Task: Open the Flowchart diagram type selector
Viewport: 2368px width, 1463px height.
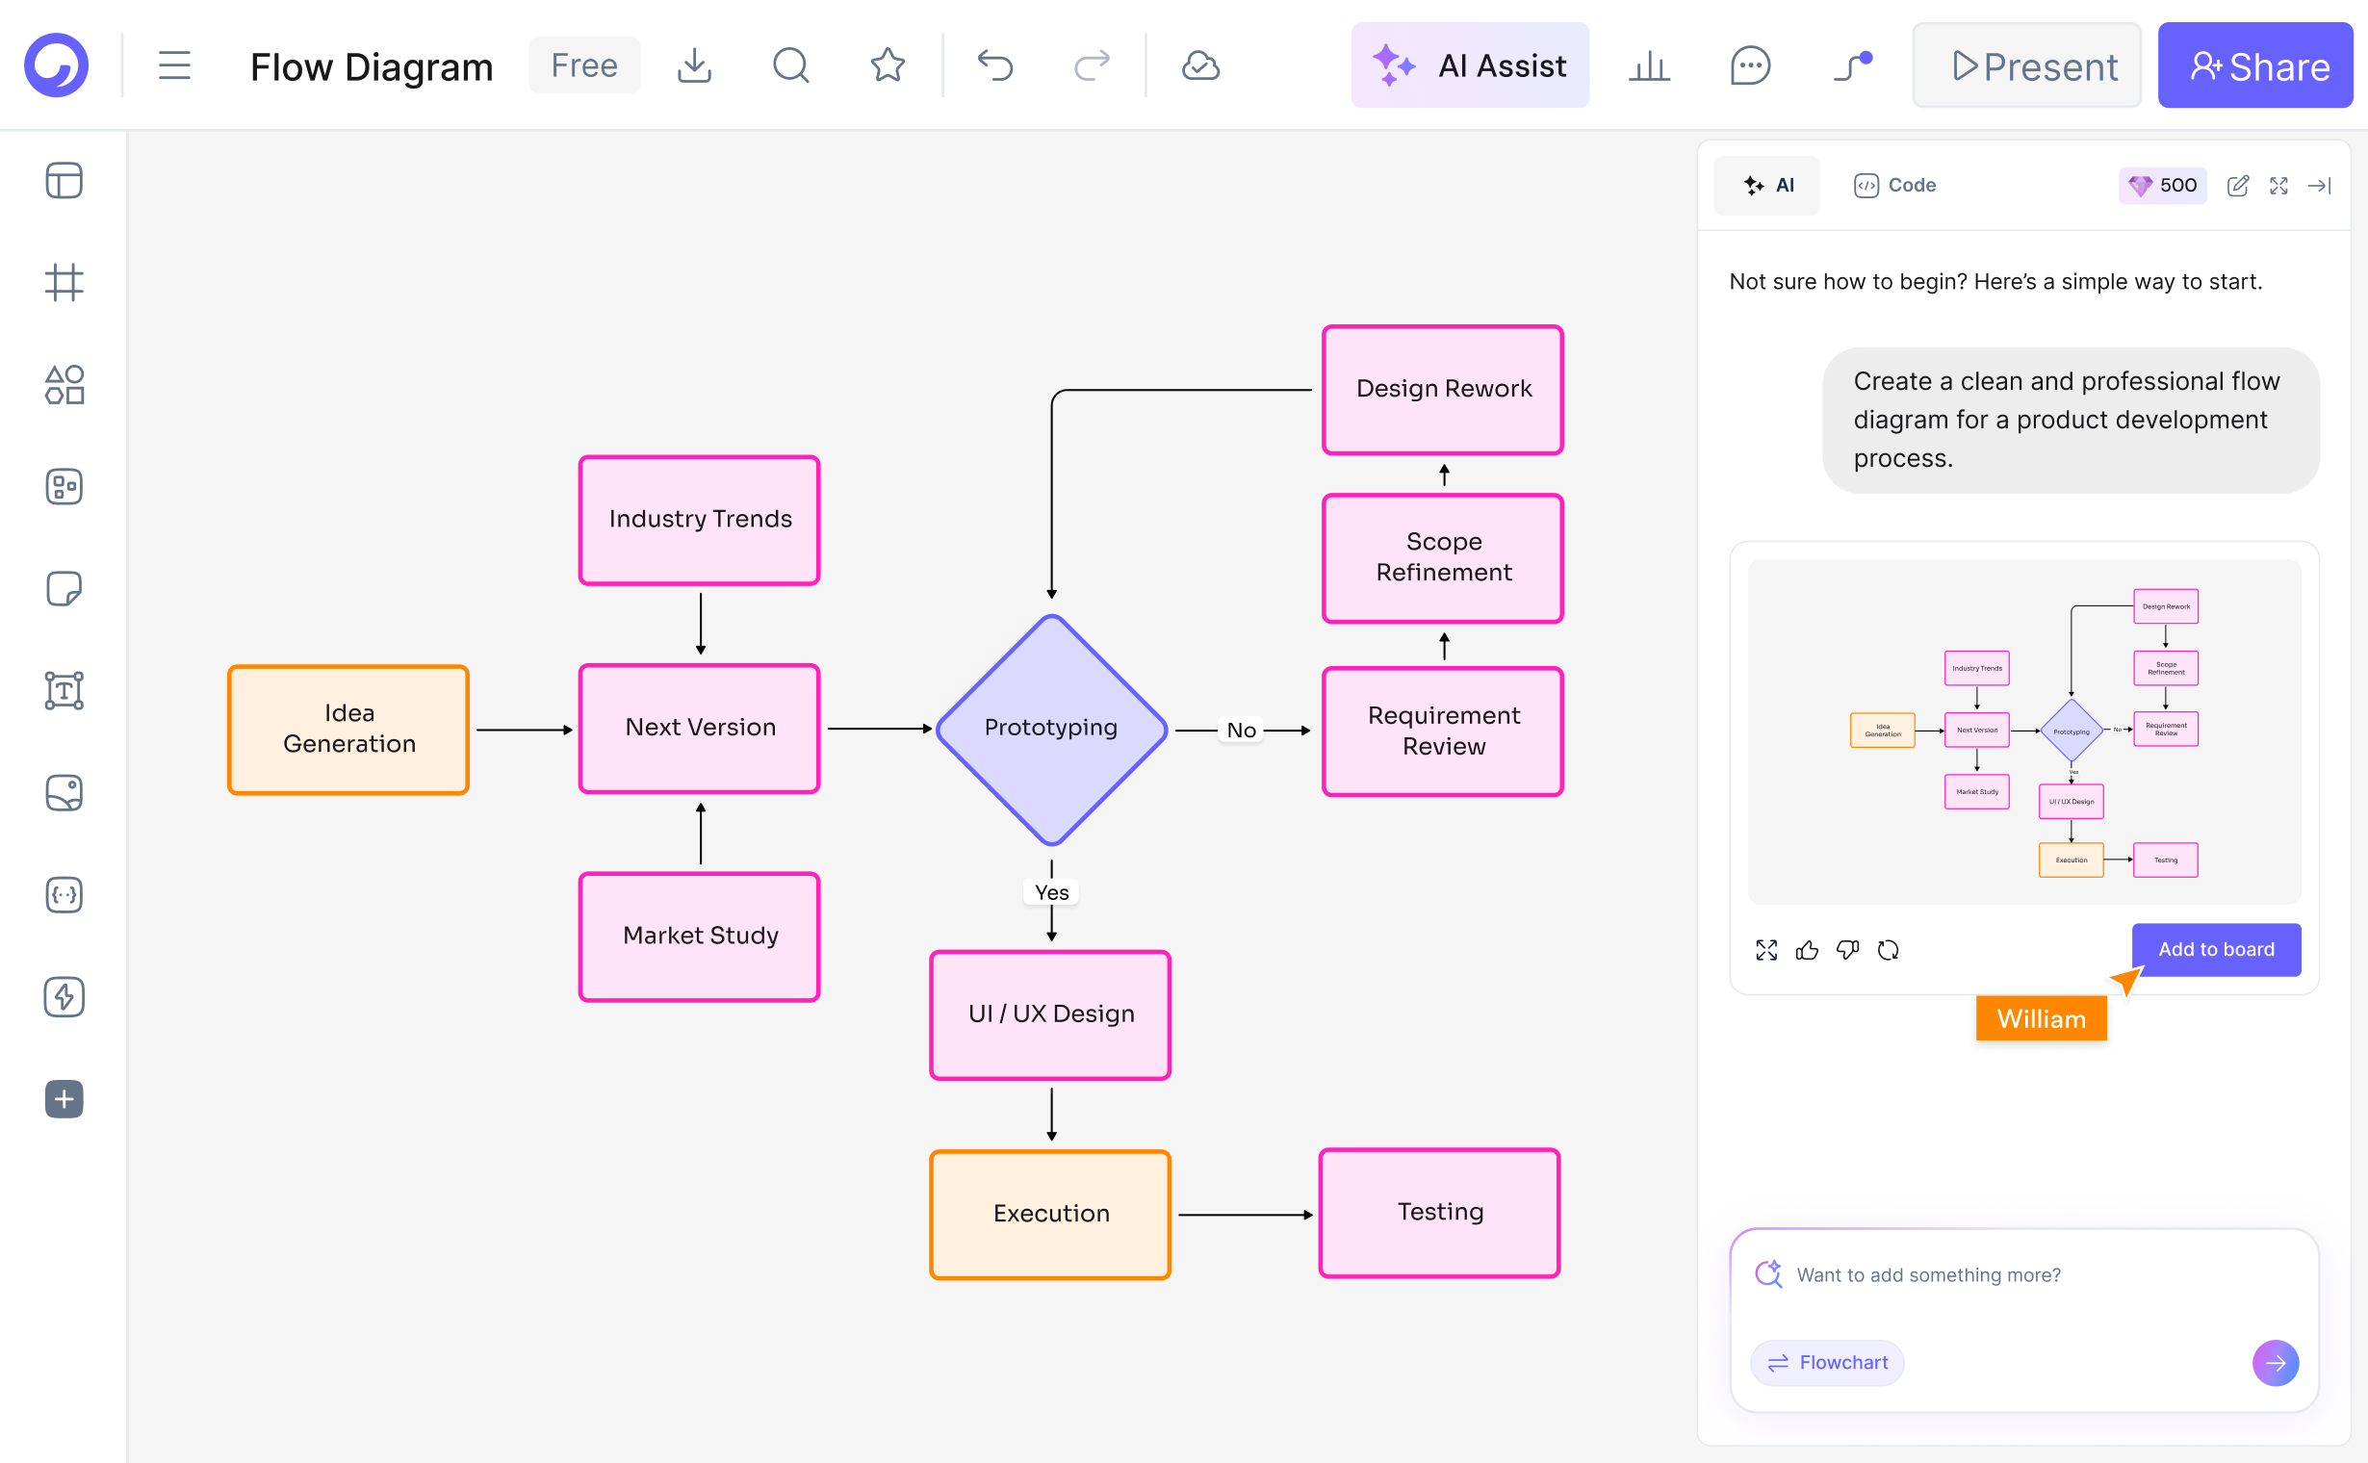Action: 1827,1363
